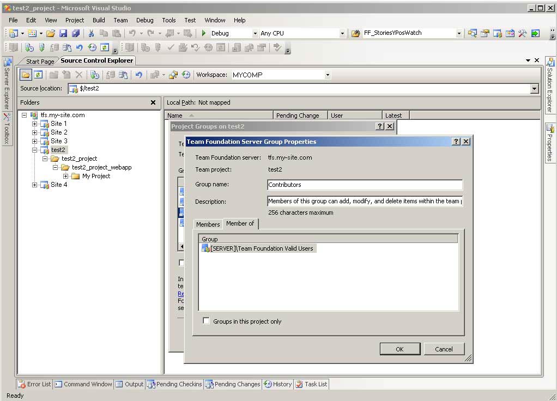Image resolution: width=557 pixels, height=401 pixels.
Task: Open the Error List bottom tab
Action: (x=35, y=384)
